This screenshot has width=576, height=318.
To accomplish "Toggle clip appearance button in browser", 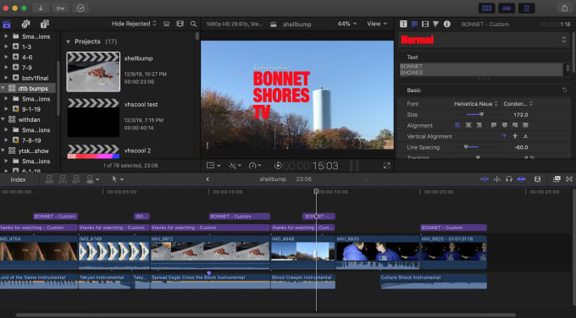I will click(x=166, y=24).
